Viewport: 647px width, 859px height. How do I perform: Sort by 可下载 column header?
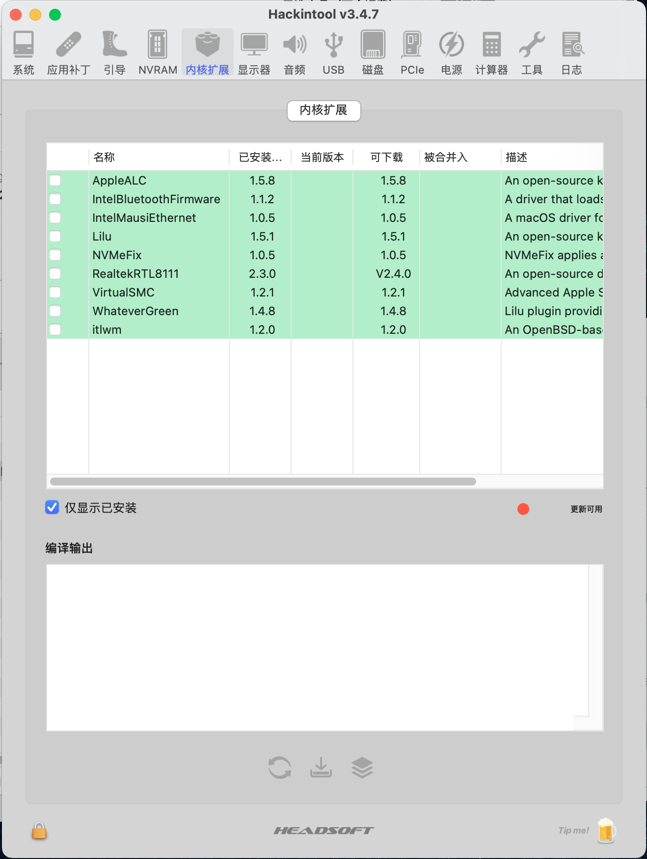pyautogui.click(x=386, y=157)
